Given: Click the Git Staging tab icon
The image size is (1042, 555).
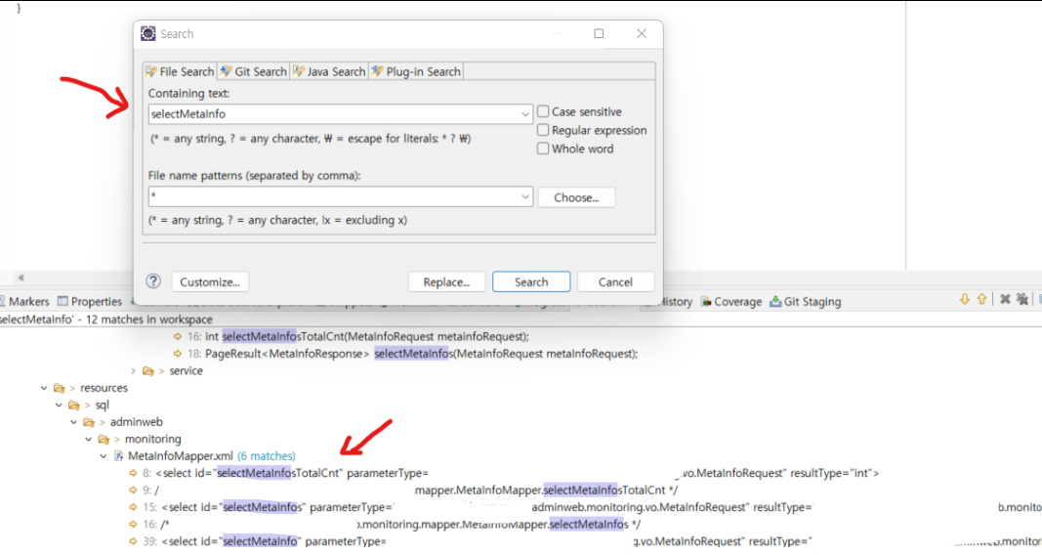Looking at the screenshot, I should 775,302.
